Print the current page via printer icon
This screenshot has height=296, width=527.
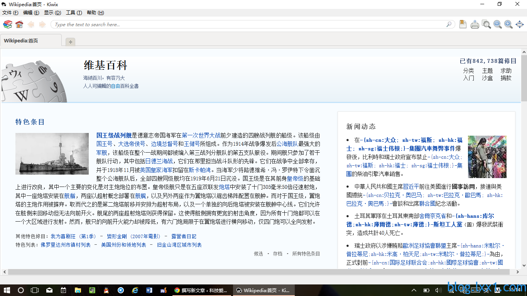point(475,25)
